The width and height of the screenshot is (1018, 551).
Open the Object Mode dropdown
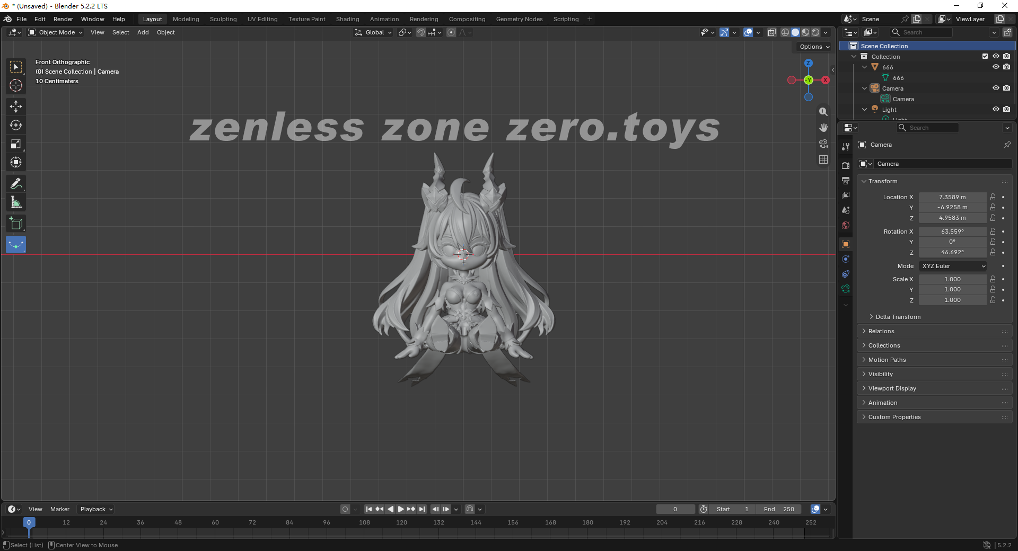point(55,32)
